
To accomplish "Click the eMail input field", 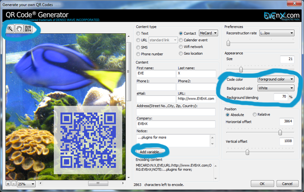I will pos(156,99).
